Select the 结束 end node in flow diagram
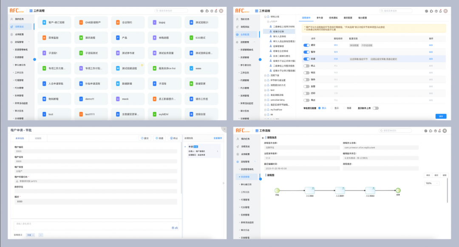Image resolution: width=459 pixels, height=247 pixels. tap(398, 191)
